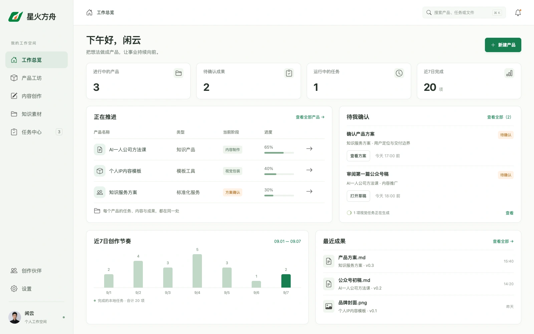Click the folder icon on 进行中的产品 card

tap(179, 73)
